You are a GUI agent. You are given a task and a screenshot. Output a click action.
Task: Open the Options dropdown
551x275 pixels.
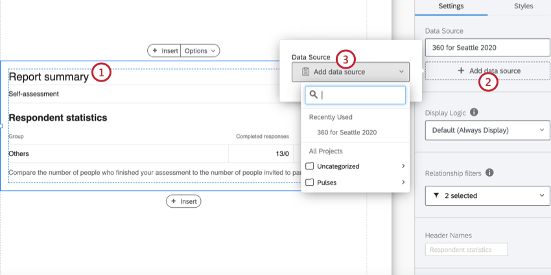point(200,50)
